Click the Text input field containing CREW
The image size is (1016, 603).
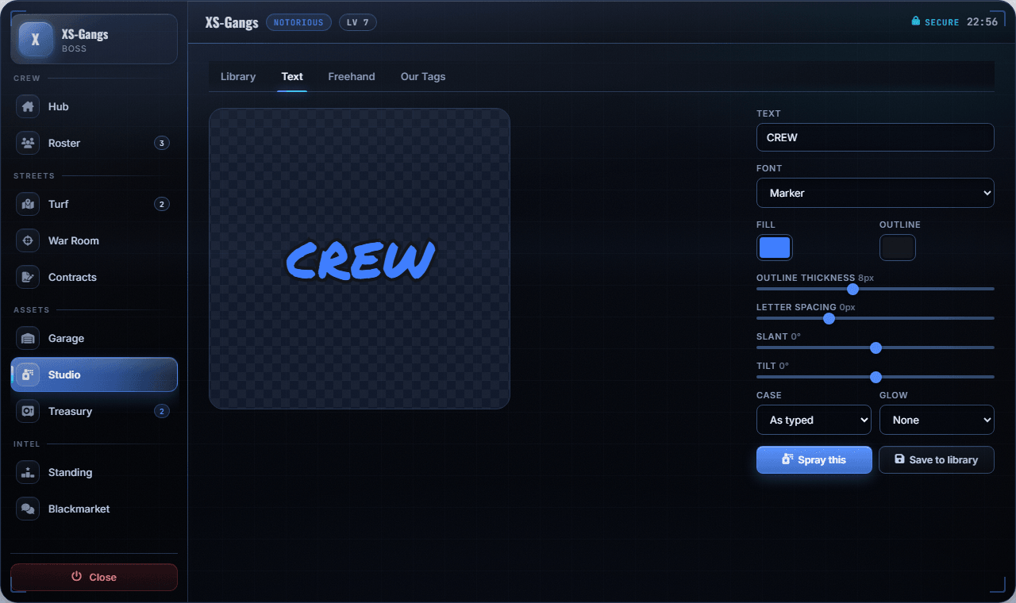pos(876,137)
